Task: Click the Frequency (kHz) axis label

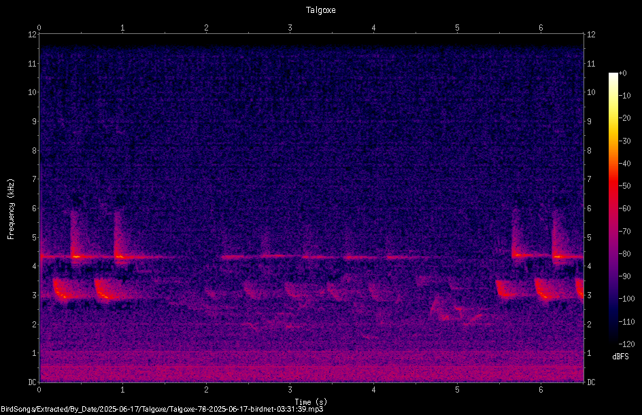Action: click(x=11, y=209)
